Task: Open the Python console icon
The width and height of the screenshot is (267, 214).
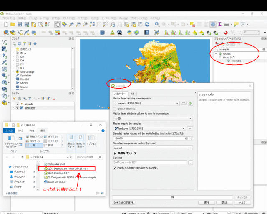Action: (x=129, y=32)
